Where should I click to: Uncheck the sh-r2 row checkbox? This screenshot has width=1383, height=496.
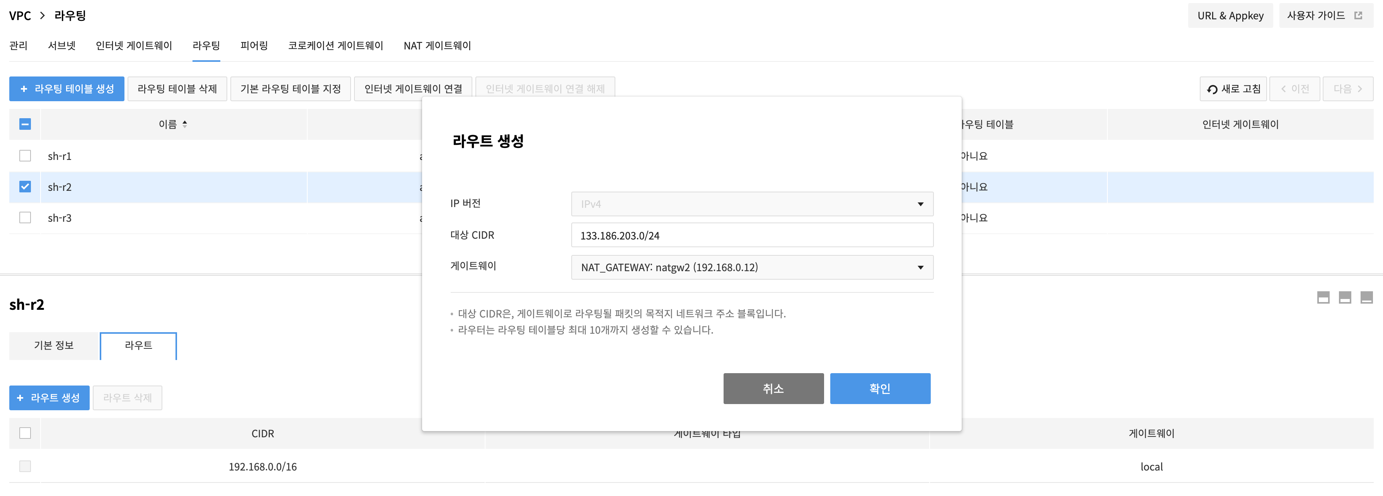click(25, 187)
